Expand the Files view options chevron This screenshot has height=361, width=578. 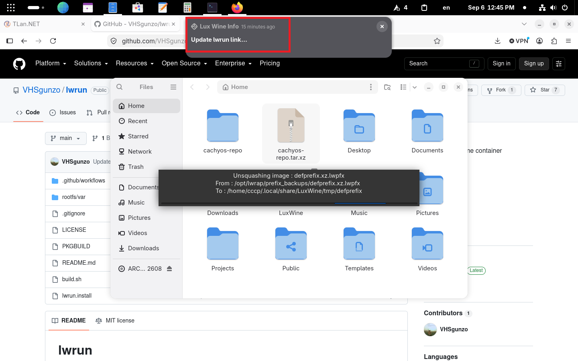[415, 87]
